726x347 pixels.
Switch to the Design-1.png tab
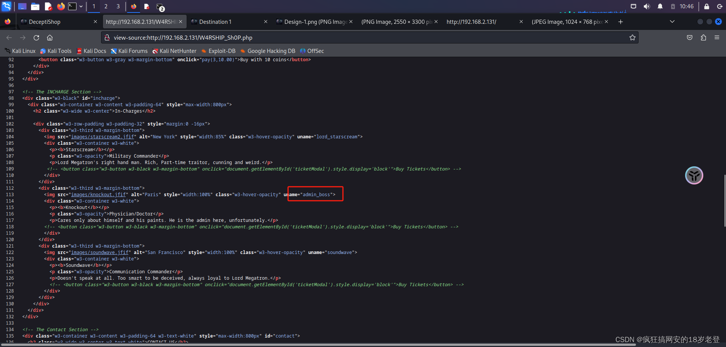point(314,22)
